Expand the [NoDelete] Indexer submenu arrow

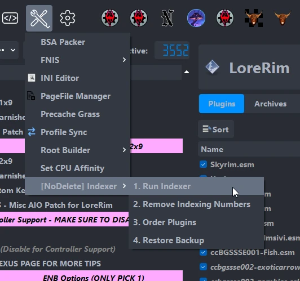(x=124, y=186)
